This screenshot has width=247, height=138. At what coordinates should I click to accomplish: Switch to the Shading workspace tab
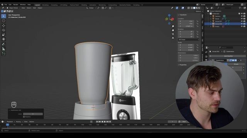pyautogui.click(x=84, y=5)
